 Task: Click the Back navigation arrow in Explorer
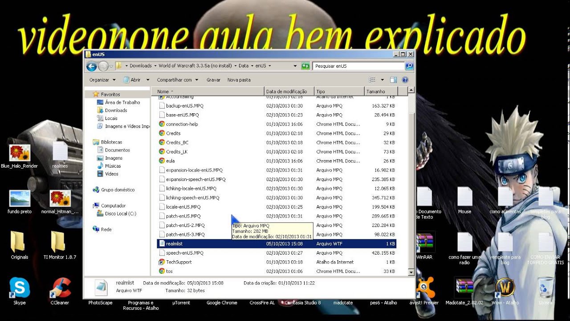[x=92, y=66]
